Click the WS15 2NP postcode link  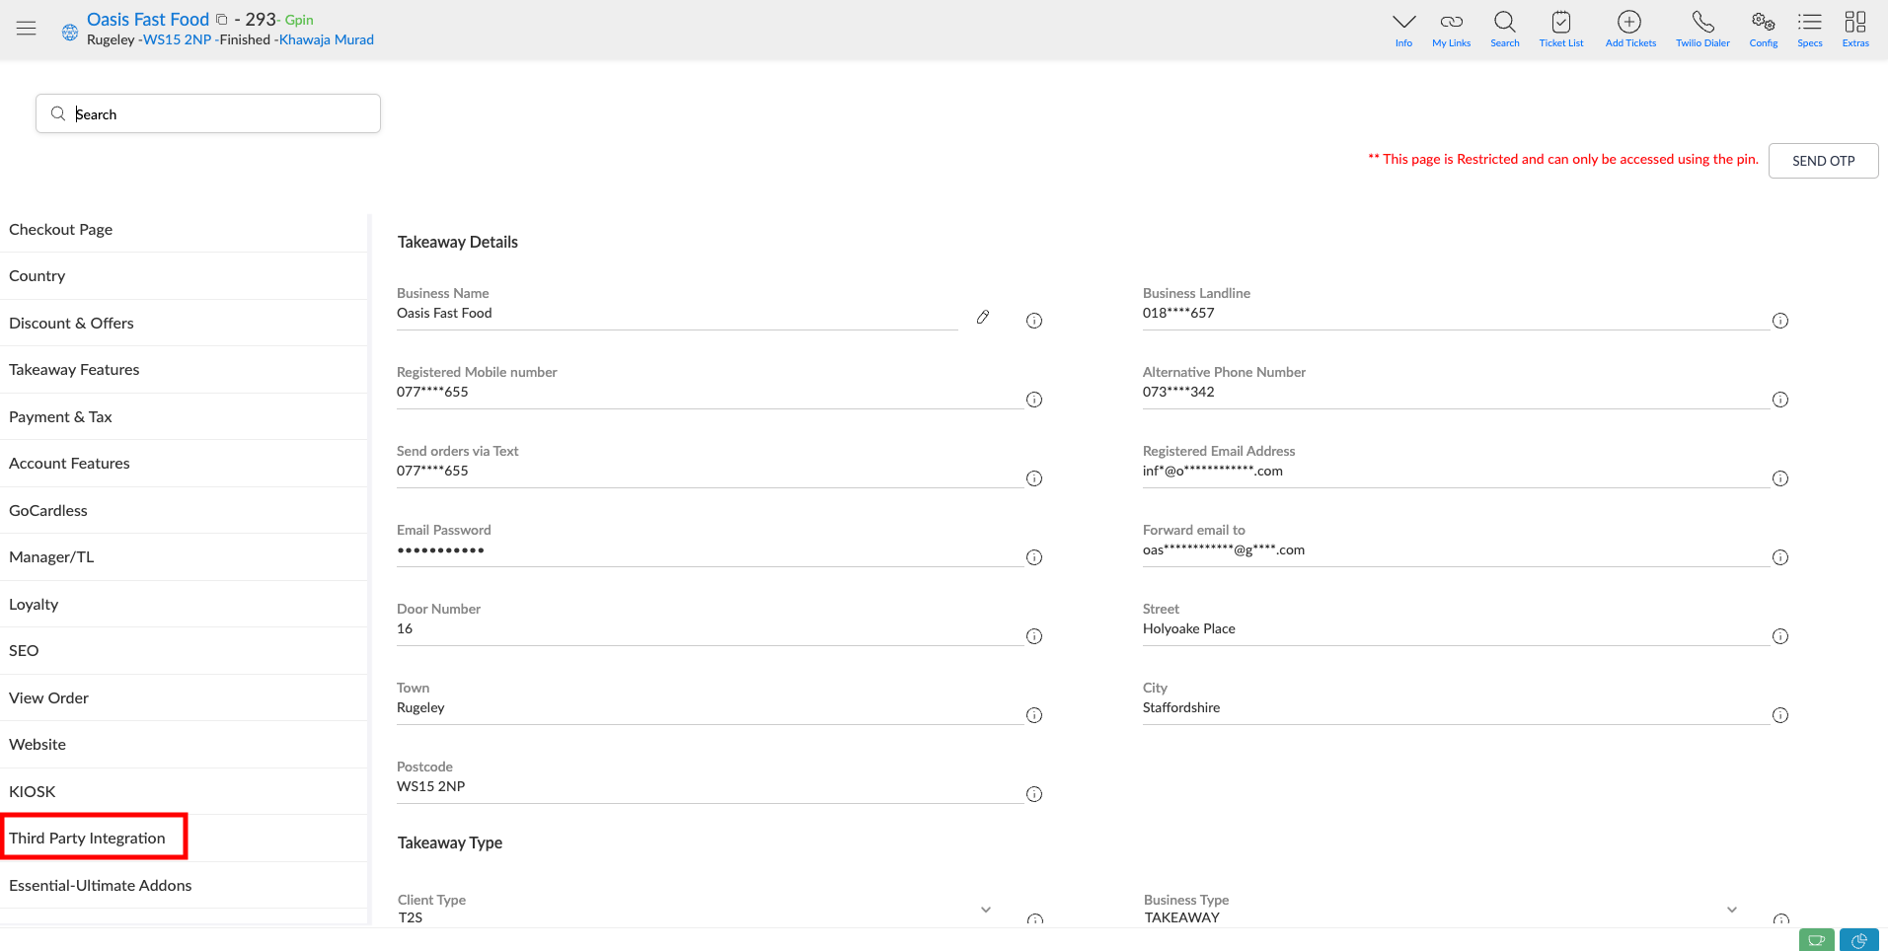click(x=178, y=39)
